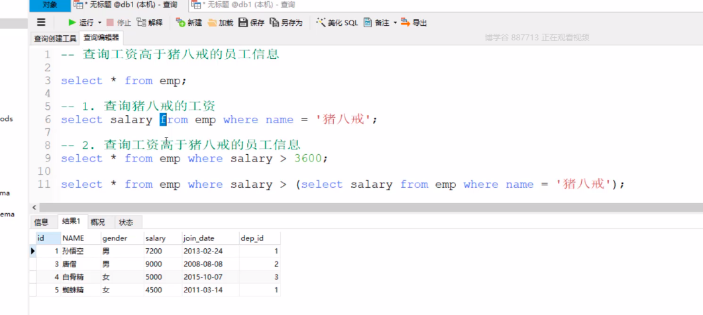Click the horizontal scrollbar under the editor

(370, 207)
